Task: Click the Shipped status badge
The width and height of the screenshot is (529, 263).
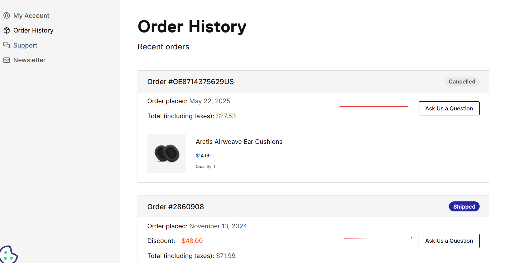Action: click(x=464, y=206)
